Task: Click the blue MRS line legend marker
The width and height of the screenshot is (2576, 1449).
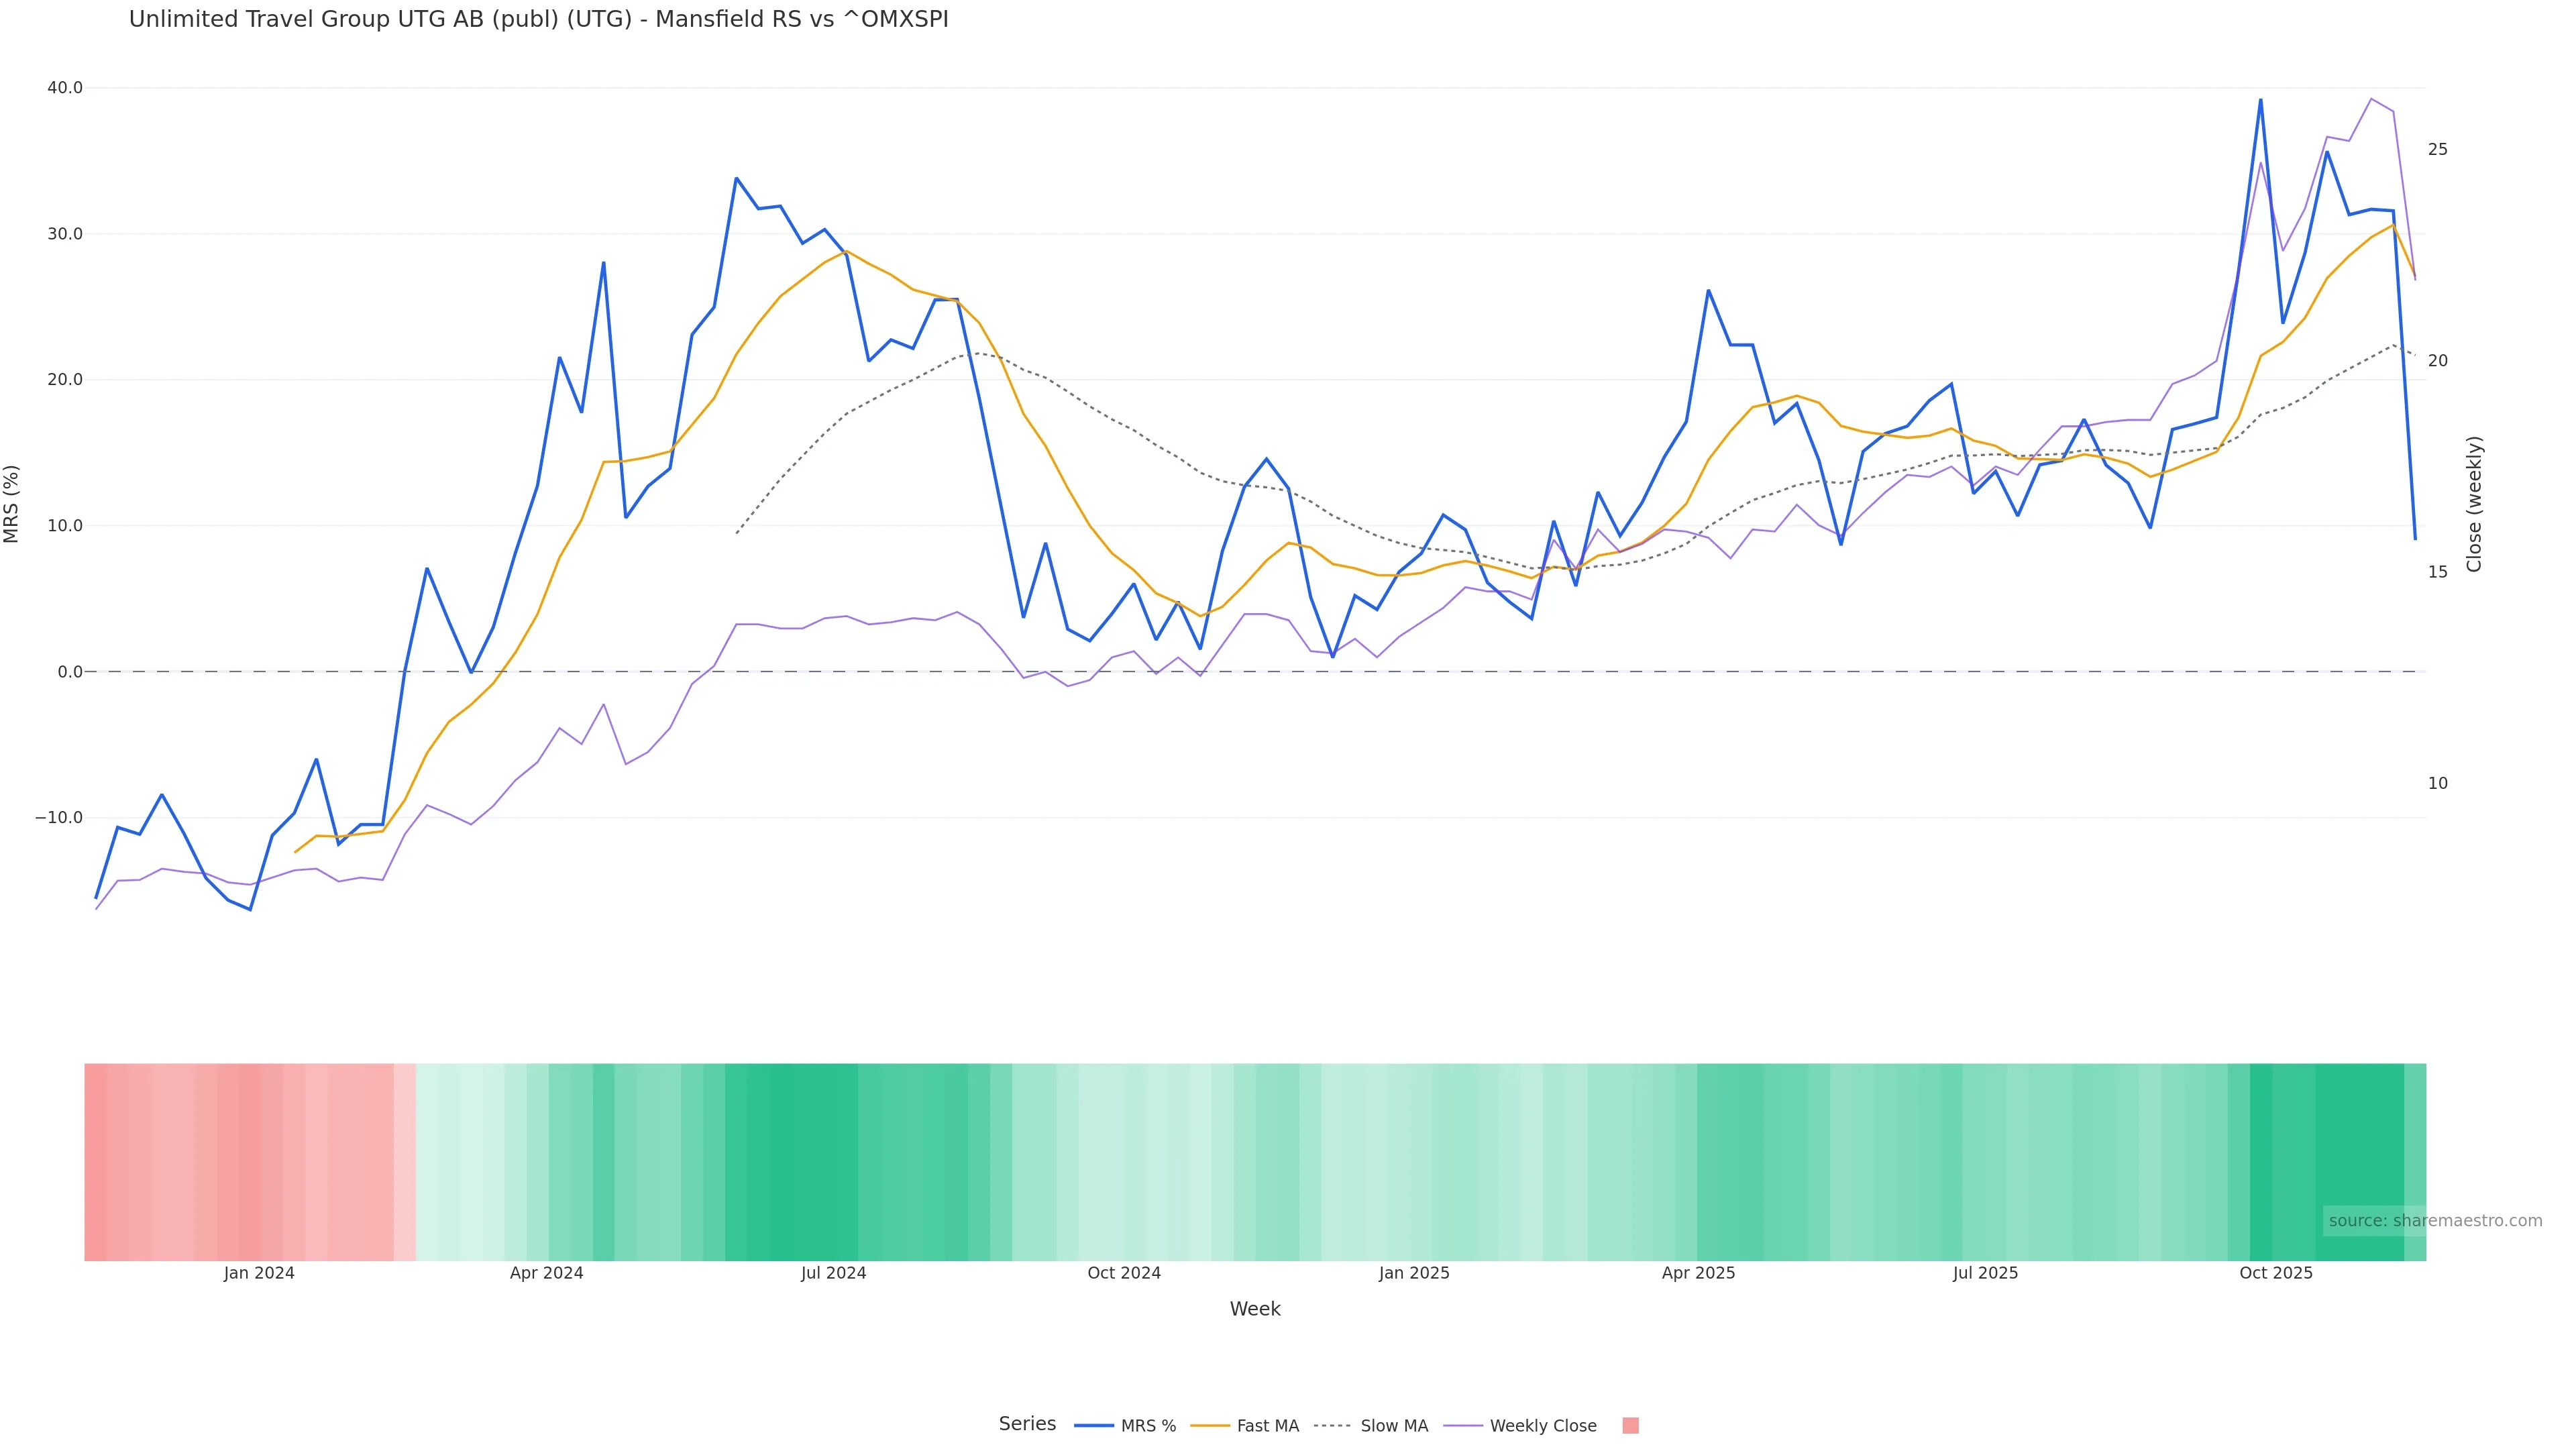Action: tap(1093, 1426)
